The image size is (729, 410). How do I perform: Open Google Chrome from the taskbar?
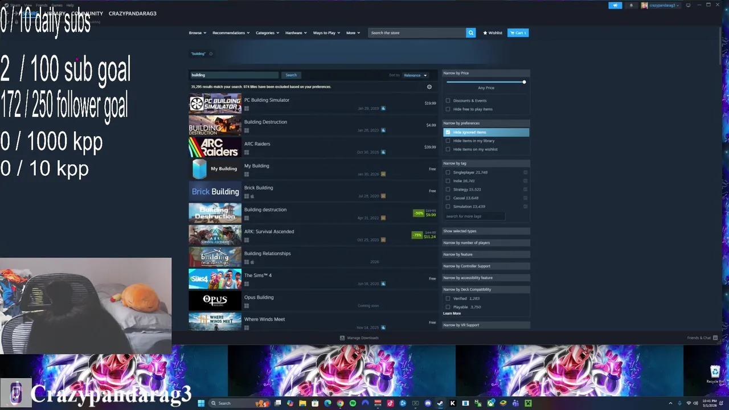pos(340,403)
